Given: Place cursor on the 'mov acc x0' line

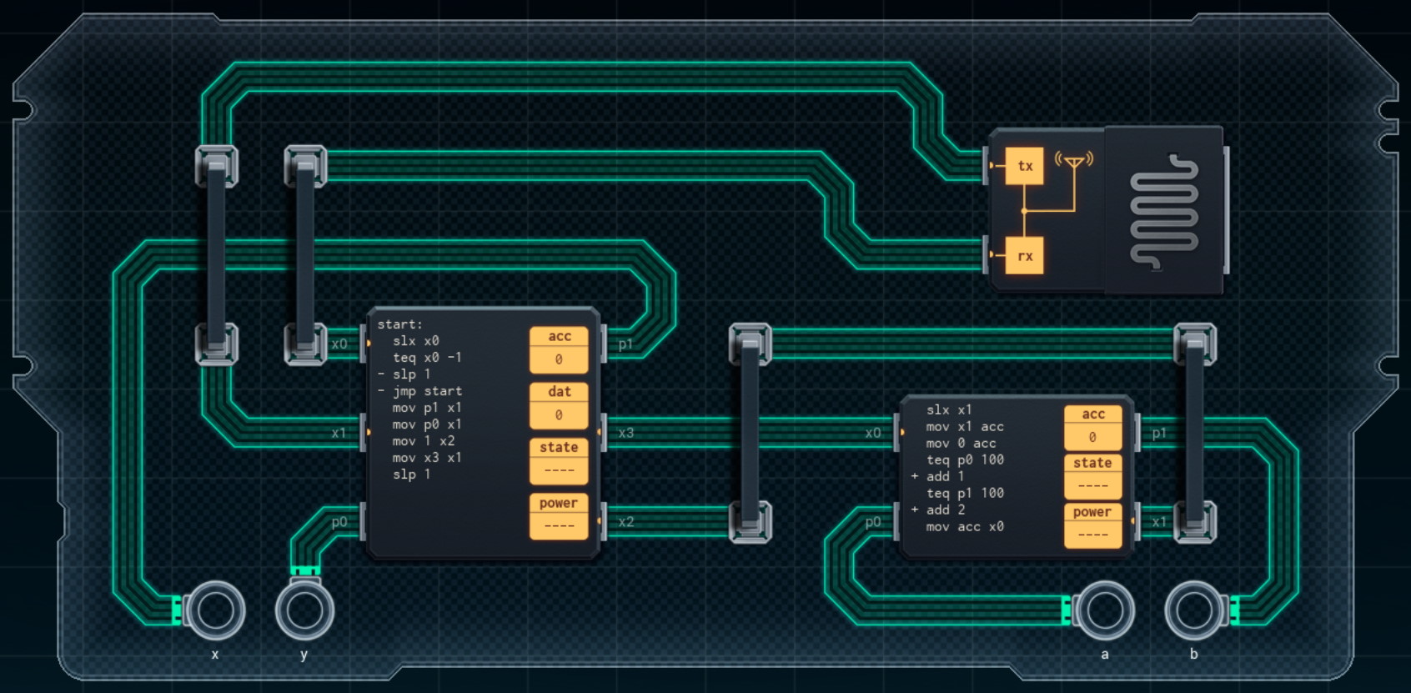Looking at the screenshot, I should coord(964,526).
